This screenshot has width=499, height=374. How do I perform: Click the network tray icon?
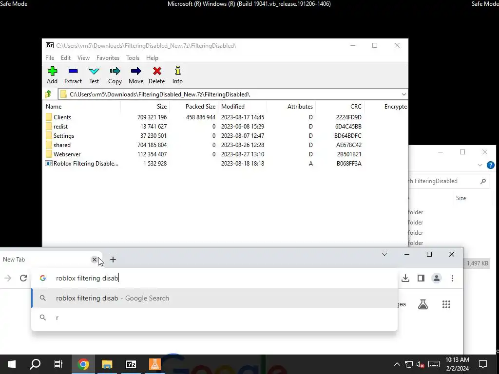coord(409,364)
